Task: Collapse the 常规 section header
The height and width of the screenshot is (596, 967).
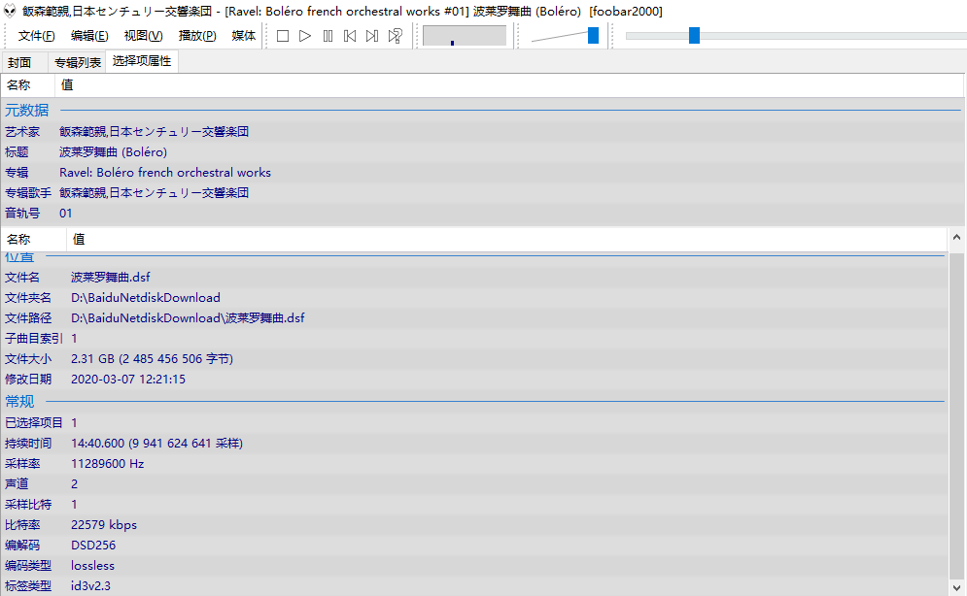Action: click(19, 401)
